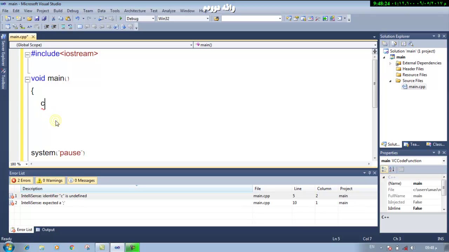Viewport: 449px width, 252px height.
Task: Sort properties with Alphabetical icon
Action: [391, 169]
